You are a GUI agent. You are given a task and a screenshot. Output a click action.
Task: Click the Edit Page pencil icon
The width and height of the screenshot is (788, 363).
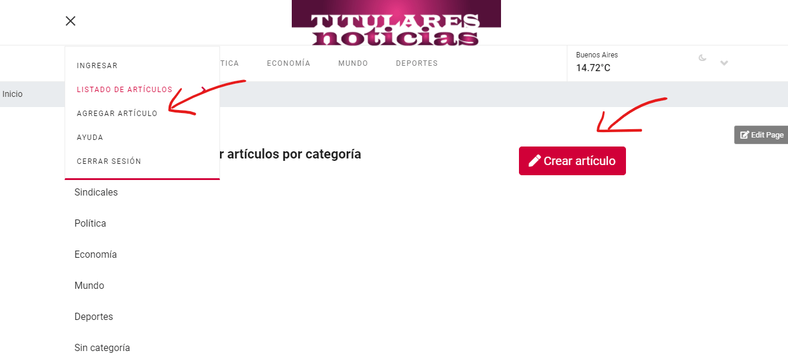pos(744,135)
